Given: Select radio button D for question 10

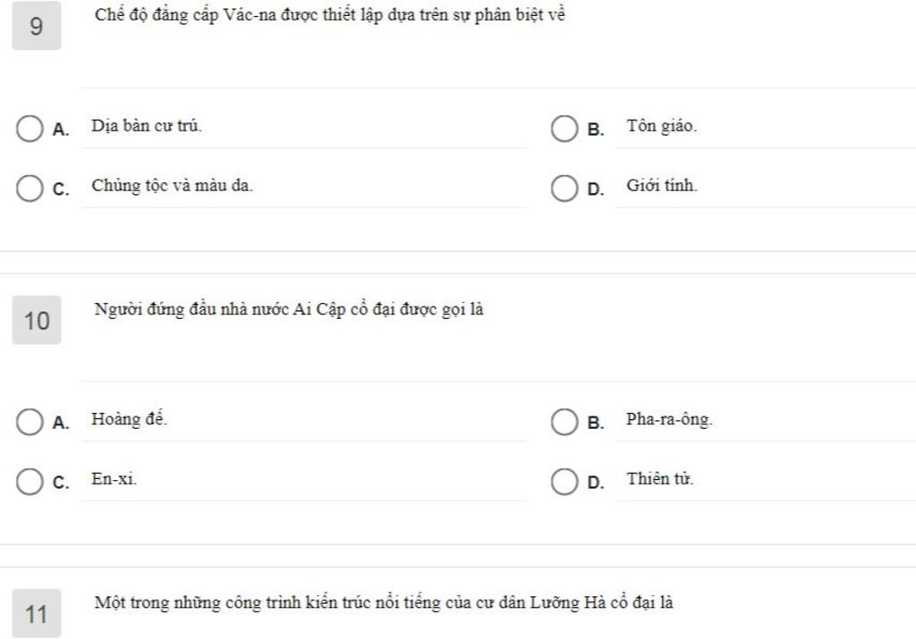Looking at the screenshot, I should pos(564,482).
